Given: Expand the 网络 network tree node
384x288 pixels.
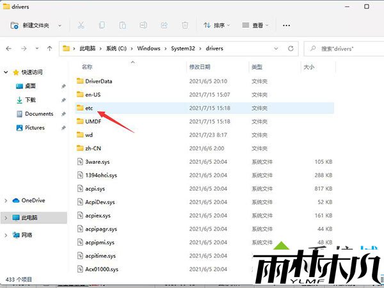Looking at the screenshot, I should [x=6, y=235].
